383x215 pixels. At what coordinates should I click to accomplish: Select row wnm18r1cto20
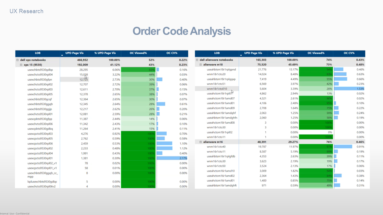(x=280, y=74)
